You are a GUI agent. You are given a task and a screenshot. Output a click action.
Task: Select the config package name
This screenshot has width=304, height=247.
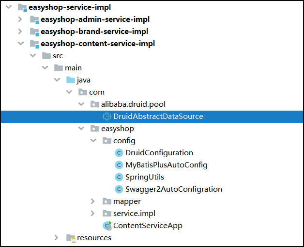[124, 141]
